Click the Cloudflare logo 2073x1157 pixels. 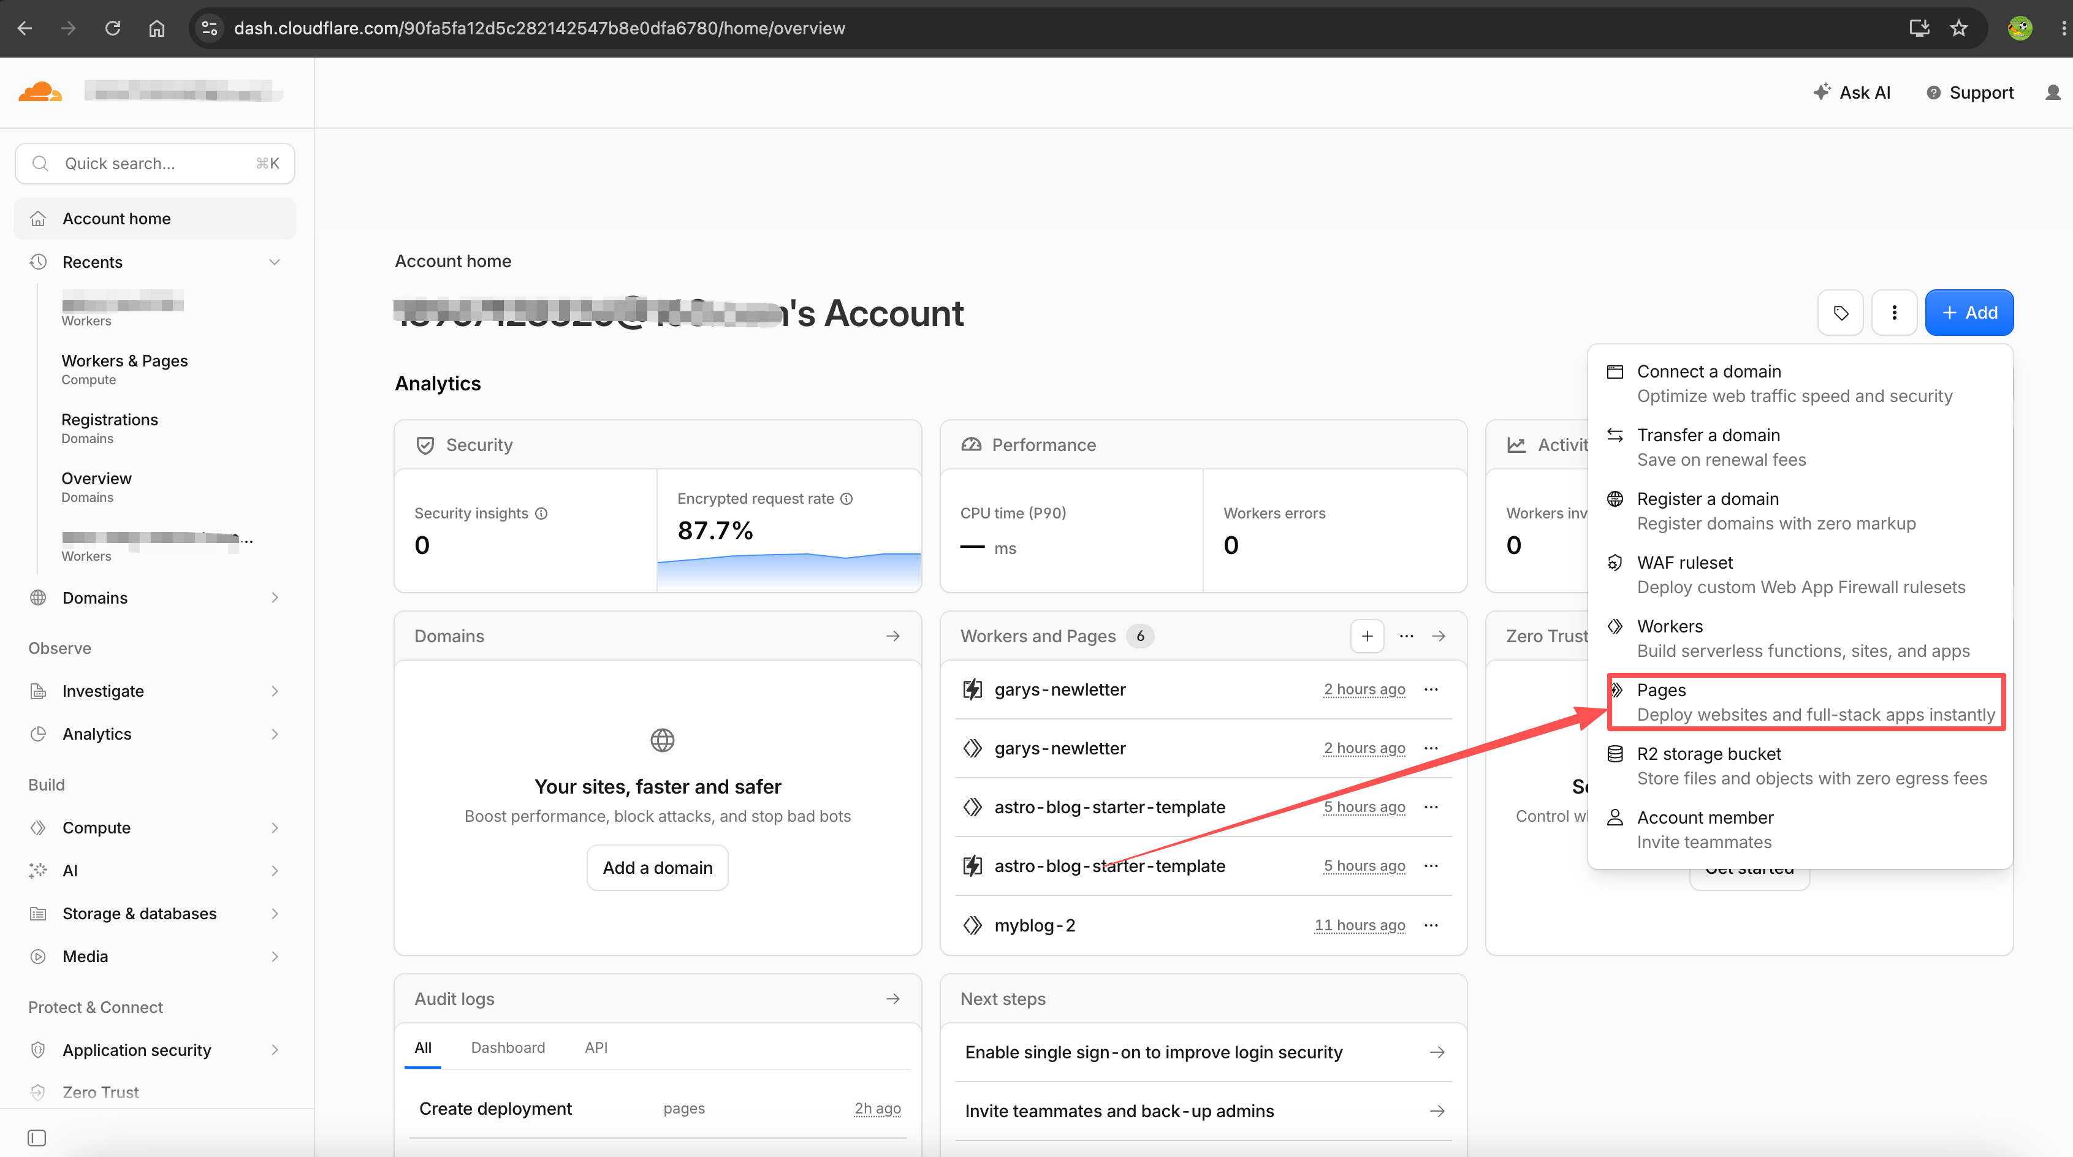tap(40, 92)
